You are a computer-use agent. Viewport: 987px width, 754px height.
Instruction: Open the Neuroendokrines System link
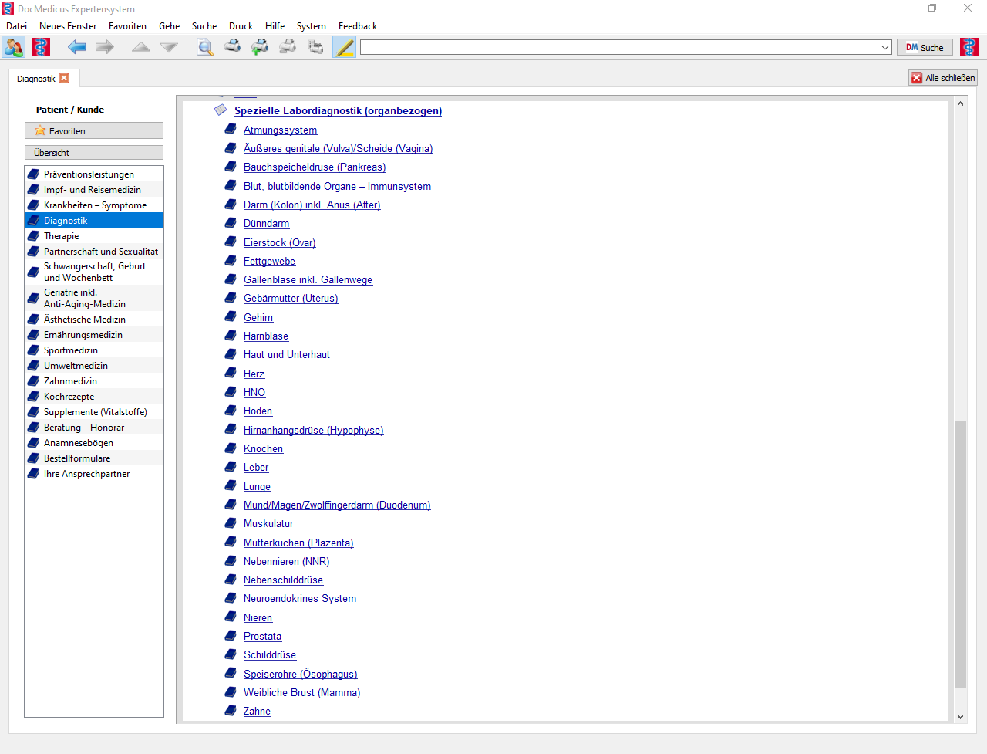(x=300, y=598)
